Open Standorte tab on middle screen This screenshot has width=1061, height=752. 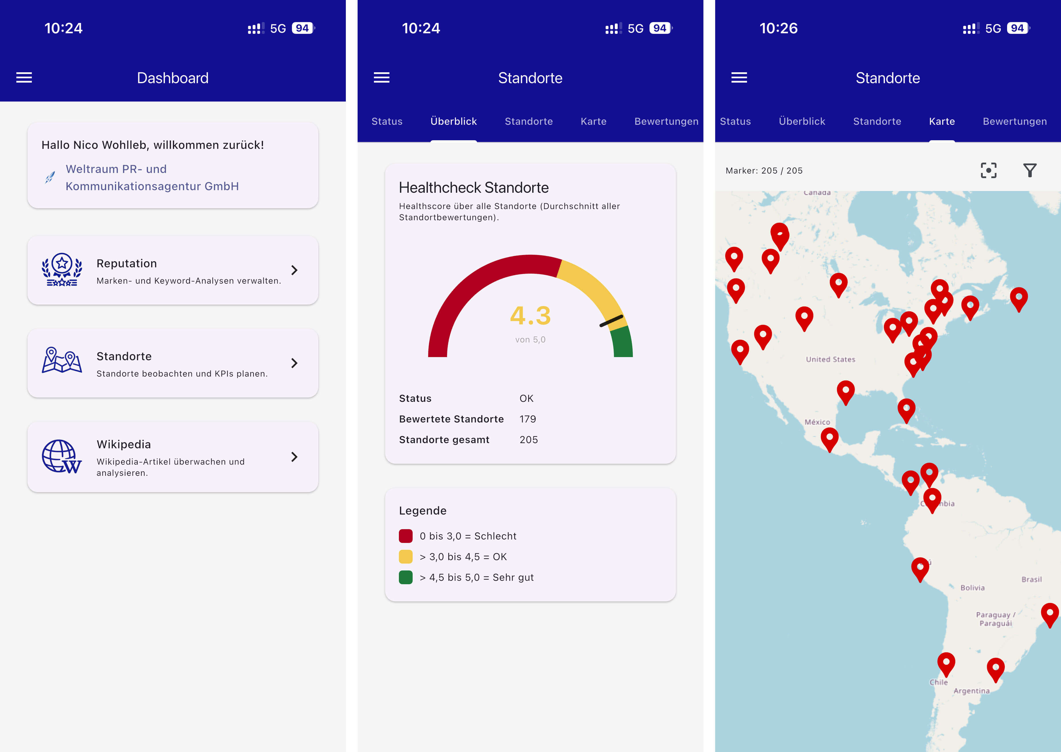(x=529, y=121)
